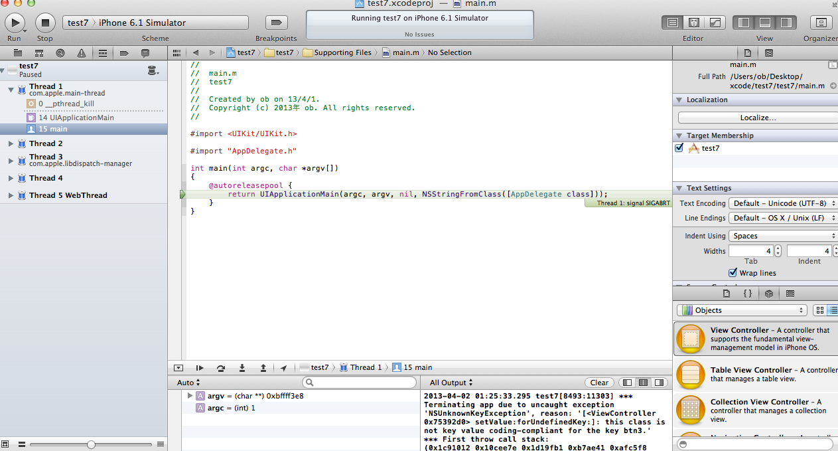Toggle the test7 Target Membership checkbox
Screen dimensions: 838x451
[679, 147]
